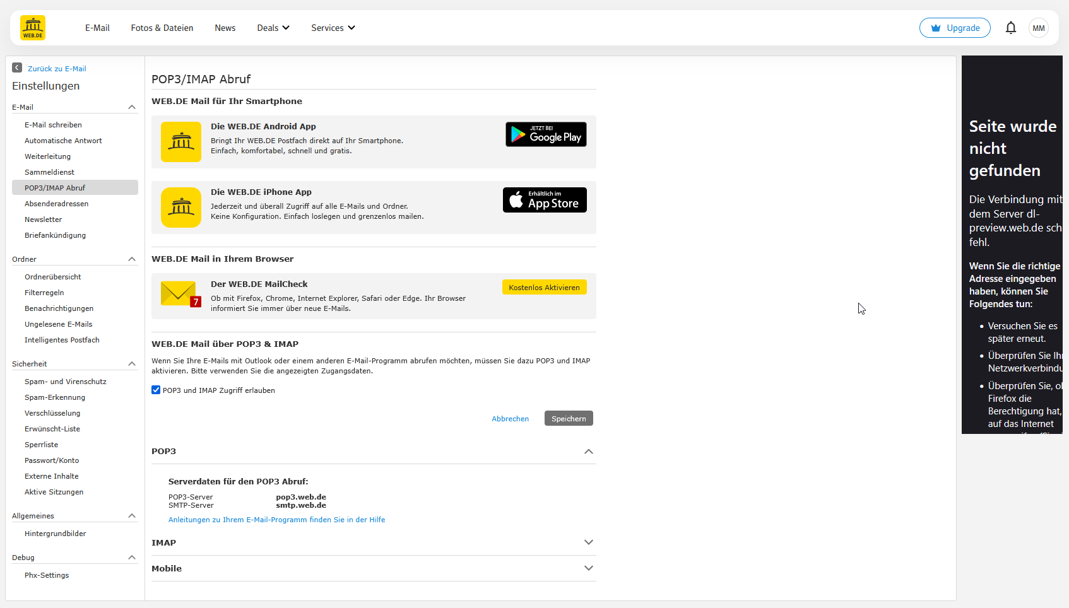
Task: Open the MM profile avatar menu
Action: (x=1039, y=28)
